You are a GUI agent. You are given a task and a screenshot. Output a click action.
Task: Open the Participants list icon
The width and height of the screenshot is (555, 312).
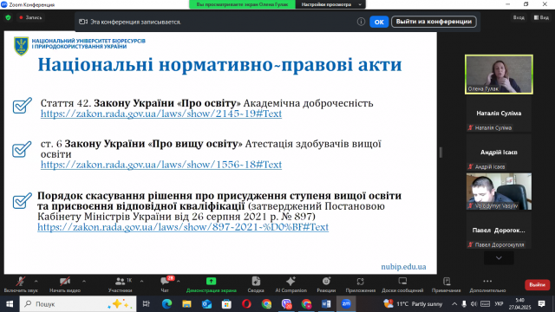click(121, 282)
